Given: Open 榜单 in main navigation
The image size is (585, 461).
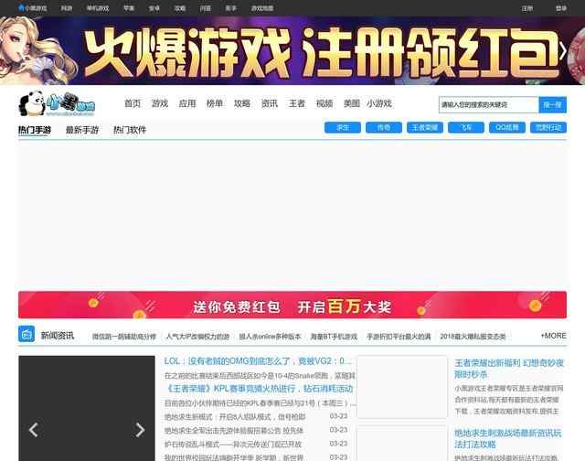Looking at the screenshot, I should (x=215, y=103).
